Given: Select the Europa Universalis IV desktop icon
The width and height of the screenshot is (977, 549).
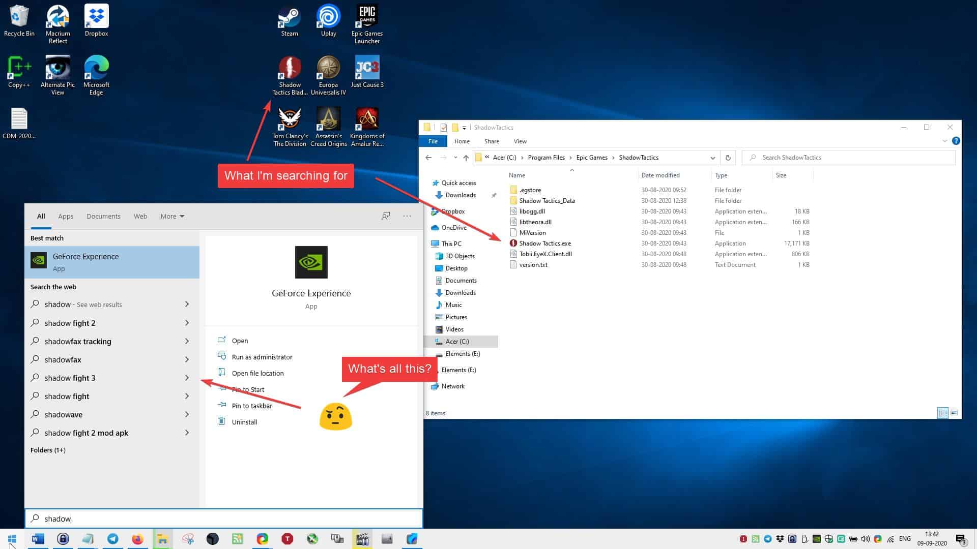Looking at the screenshot, I should (328, 75).
